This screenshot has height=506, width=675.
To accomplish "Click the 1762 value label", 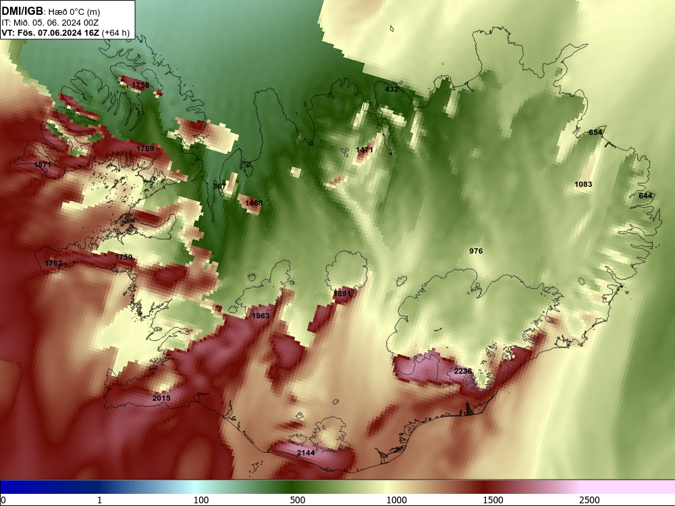I will pyautogui.click(x=53, y=263).
